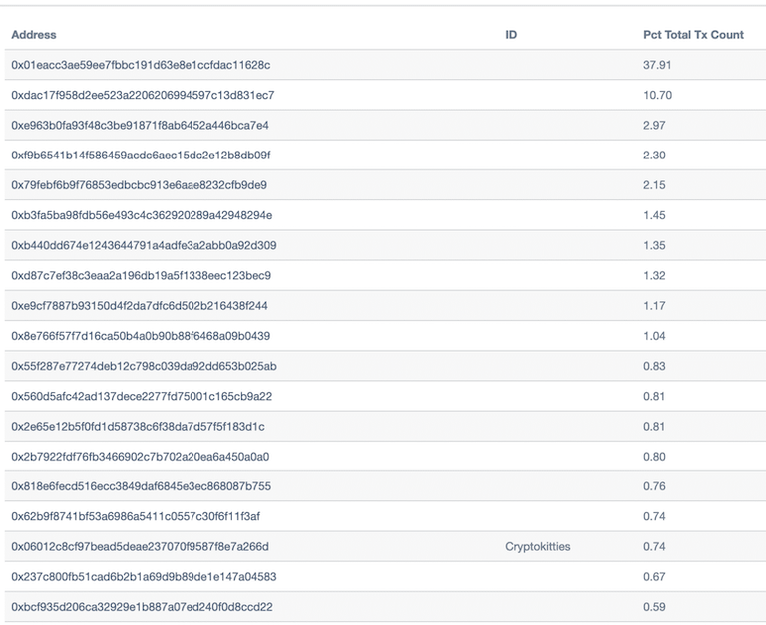Screen dimensions: 766x625
Task: Click address starting with 0xf9b6541b14f58645
Action: (141, 156)
